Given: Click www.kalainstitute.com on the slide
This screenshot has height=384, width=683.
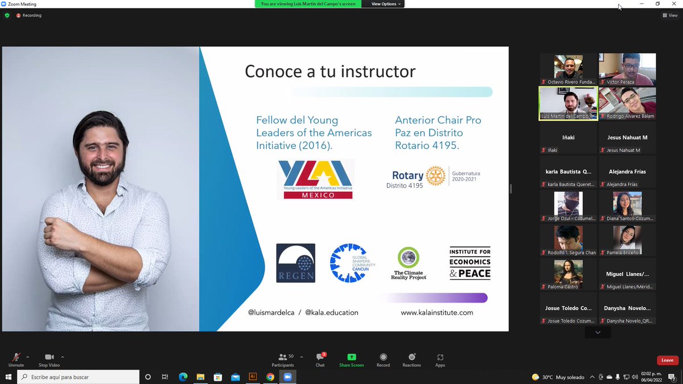Looking at the screenshot, I should pos(437,312).
